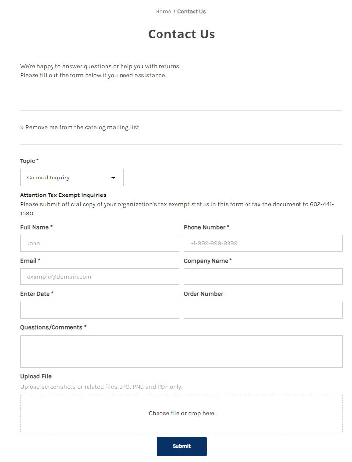Focus the Full Name input field
Viewport: 352px width, 462px height.
coord(100,243)
